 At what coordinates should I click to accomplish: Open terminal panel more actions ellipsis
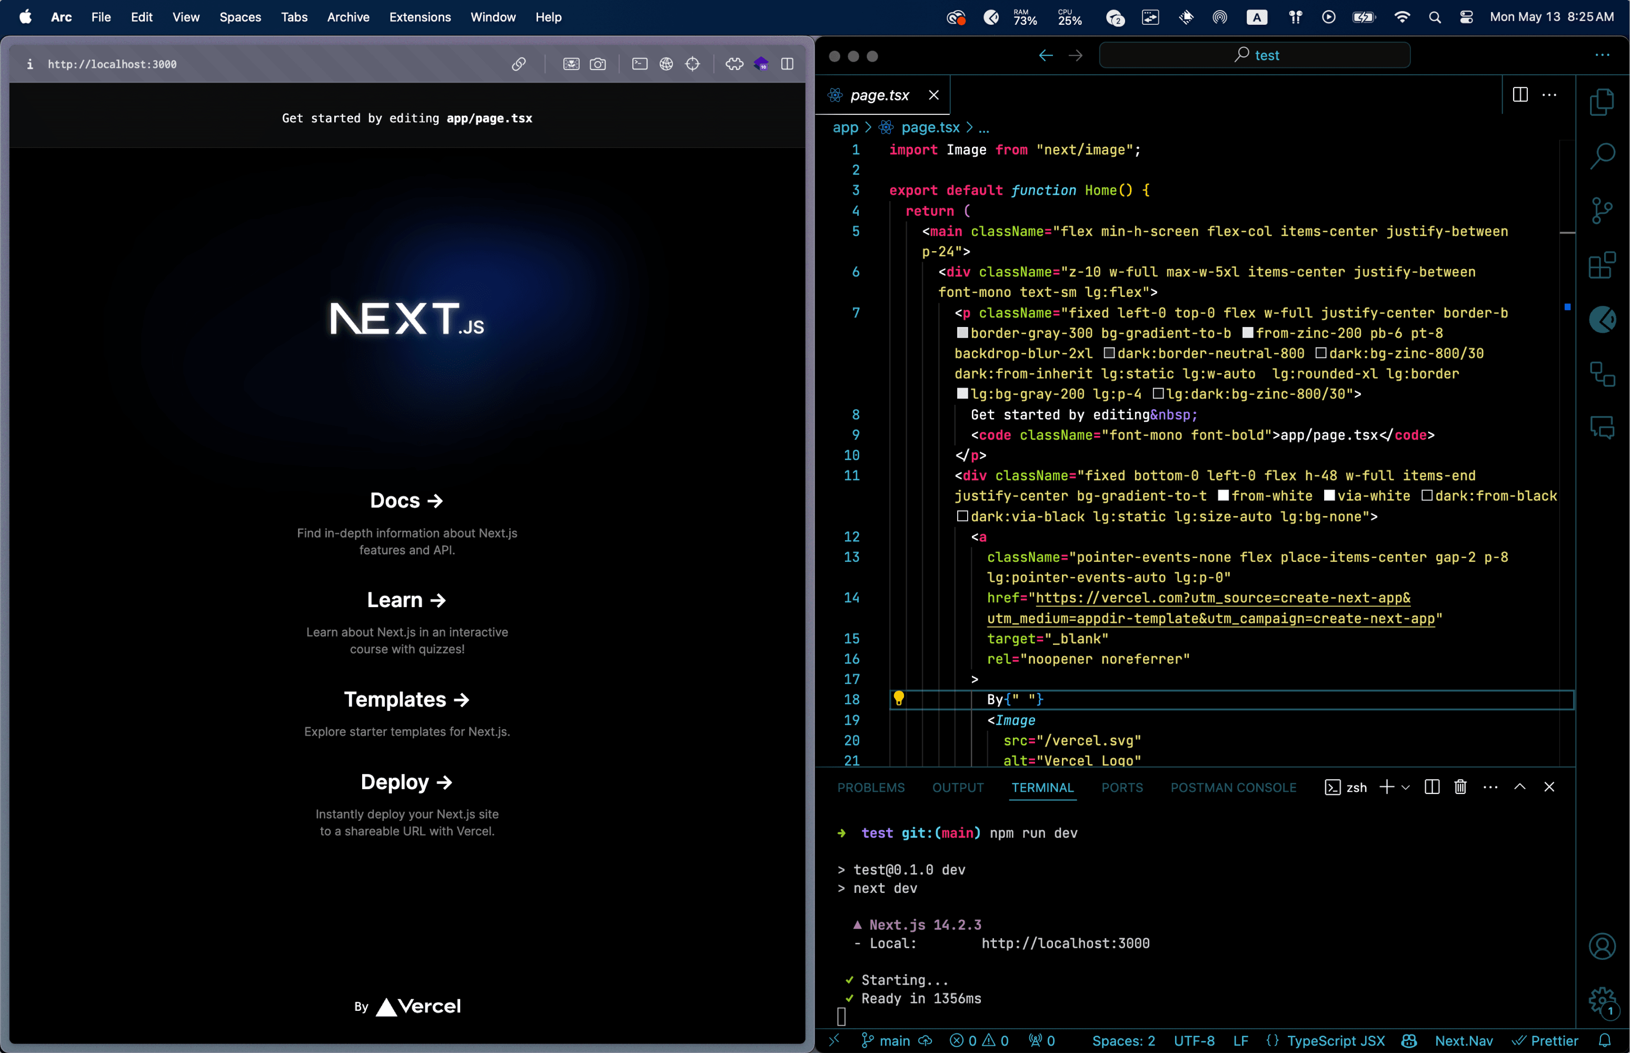click(x=1490, y=788)
